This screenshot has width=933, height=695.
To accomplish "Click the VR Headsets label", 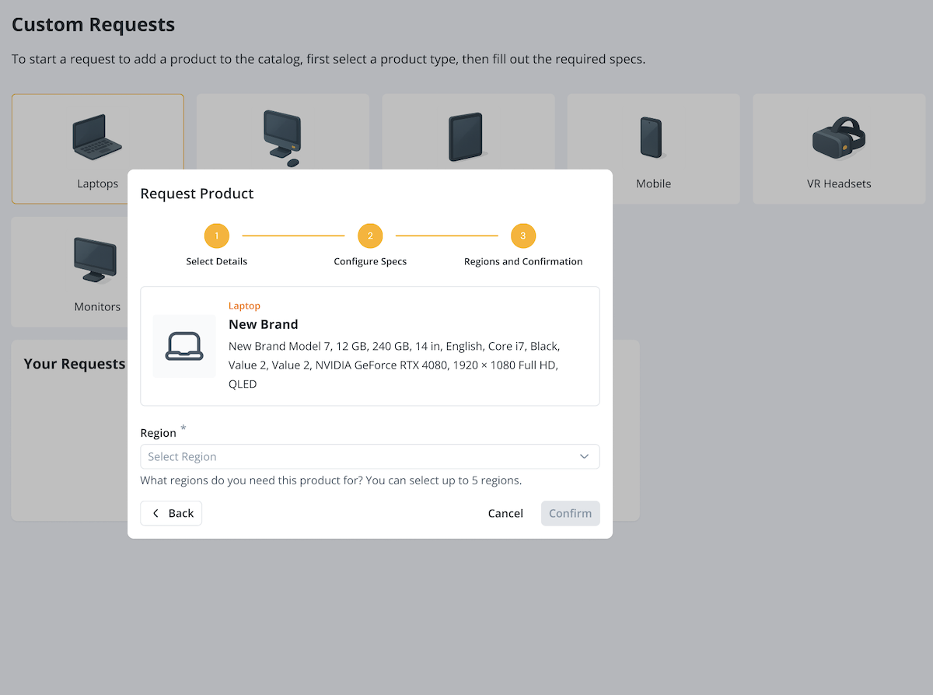I will pyautogui.click(x=838, y=184).
